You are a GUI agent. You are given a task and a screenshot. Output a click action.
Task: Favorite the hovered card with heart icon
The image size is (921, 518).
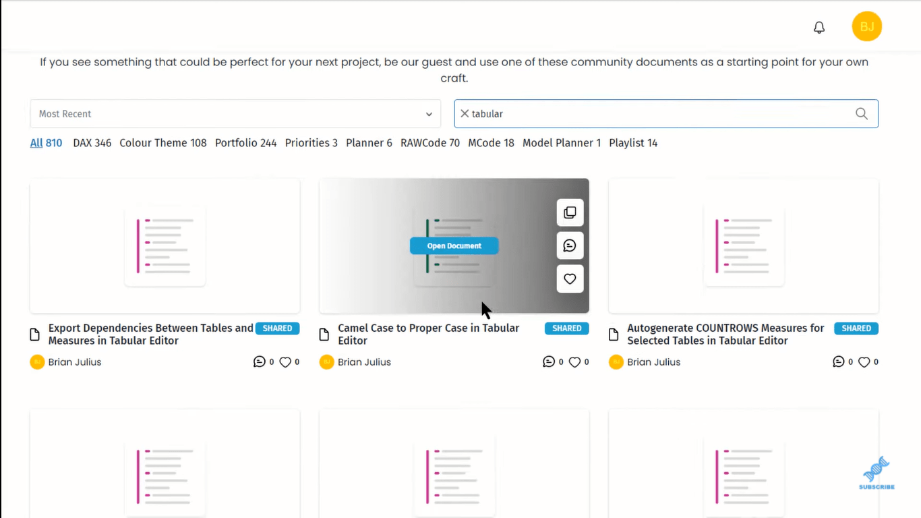click(x=570, y=279)
